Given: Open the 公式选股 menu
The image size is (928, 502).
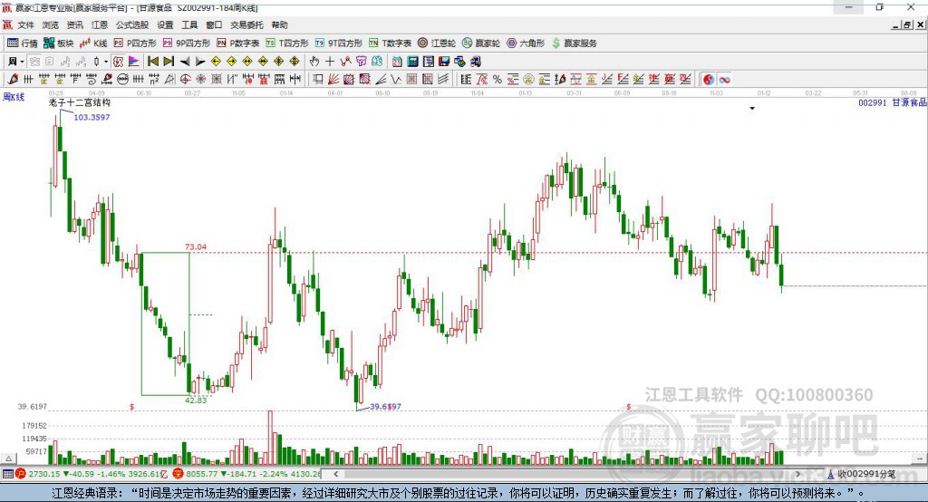Looking at the screenshot, I should (132, 24).
